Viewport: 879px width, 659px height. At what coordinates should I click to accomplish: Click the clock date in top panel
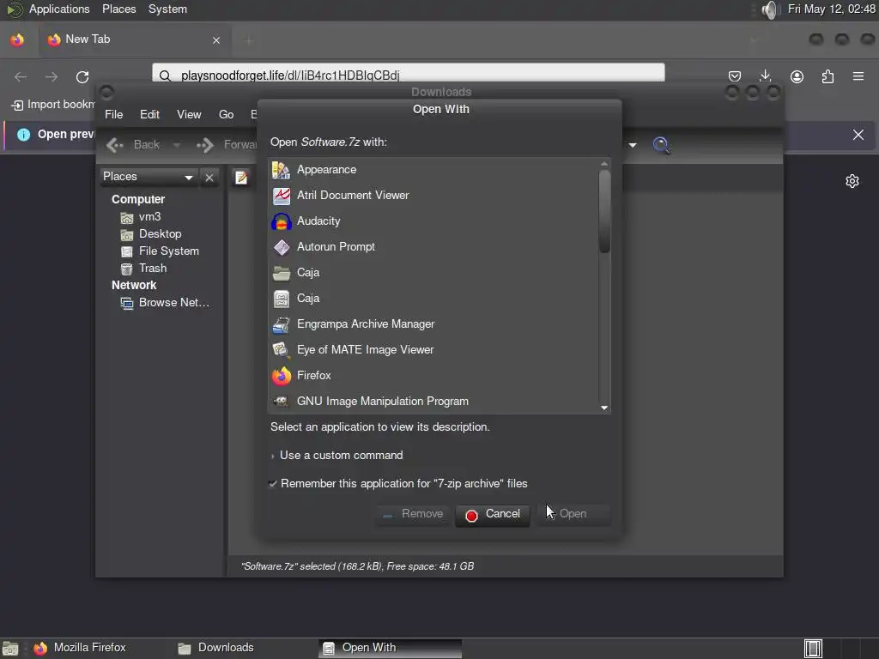[x=831, y=9]
